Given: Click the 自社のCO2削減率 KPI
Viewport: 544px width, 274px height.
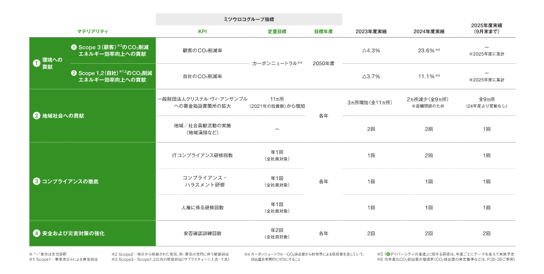Looking at the screenshot, I should click(x=202, y=76).
